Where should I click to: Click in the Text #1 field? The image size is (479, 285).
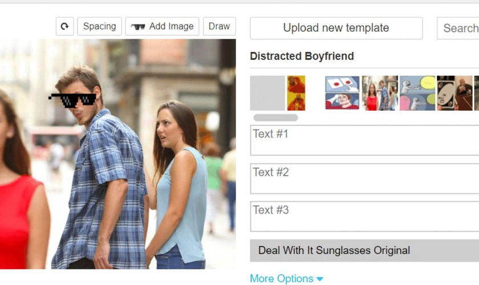364,140
